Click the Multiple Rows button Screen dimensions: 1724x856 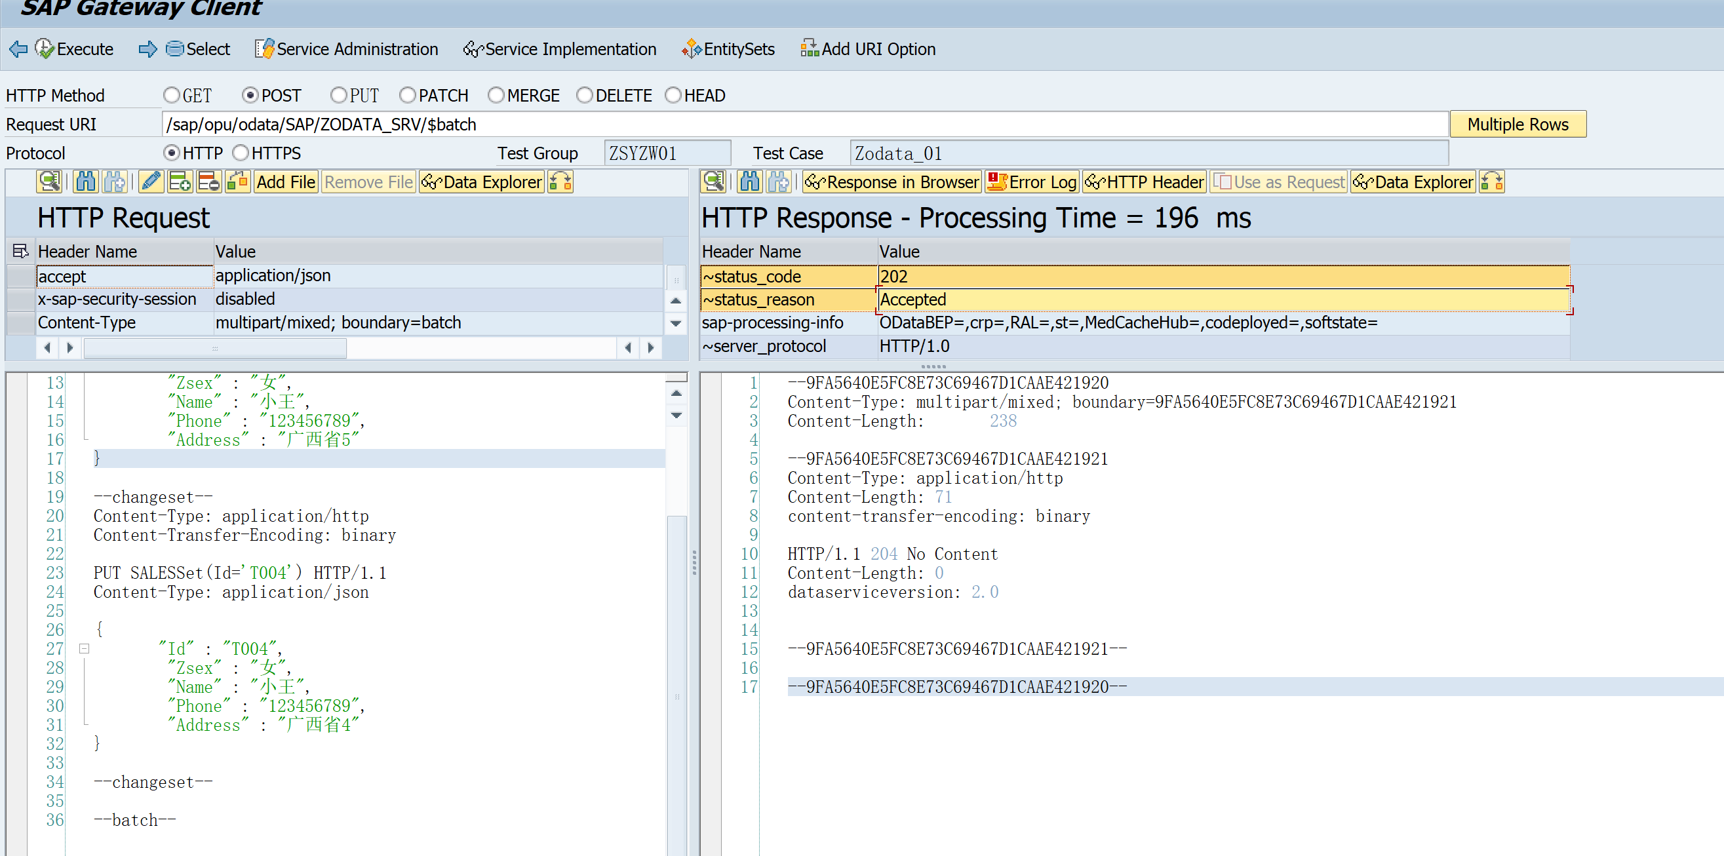pyautogui.click(x=1518, y=125)
